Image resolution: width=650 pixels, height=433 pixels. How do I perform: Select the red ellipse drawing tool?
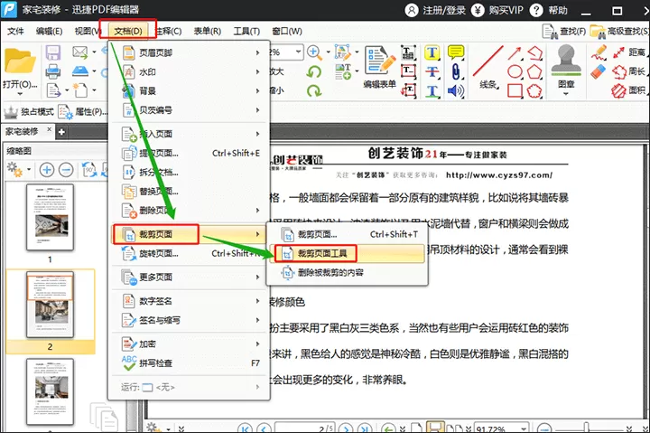(515, 71)
